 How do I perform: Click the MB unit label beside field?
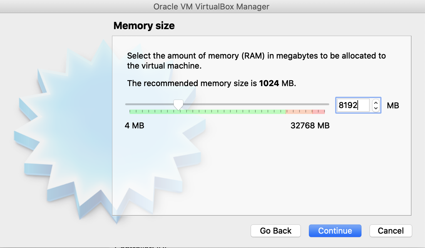[393, 106]
